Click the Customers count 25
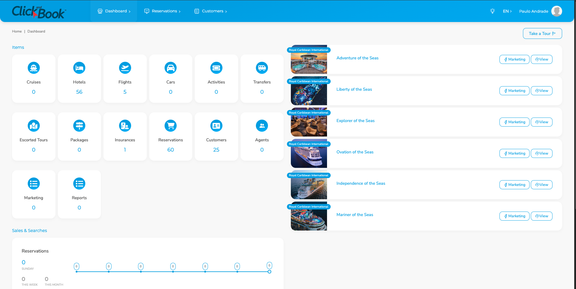The width and height of the screenshot is (576, 289). coord(216,150)
